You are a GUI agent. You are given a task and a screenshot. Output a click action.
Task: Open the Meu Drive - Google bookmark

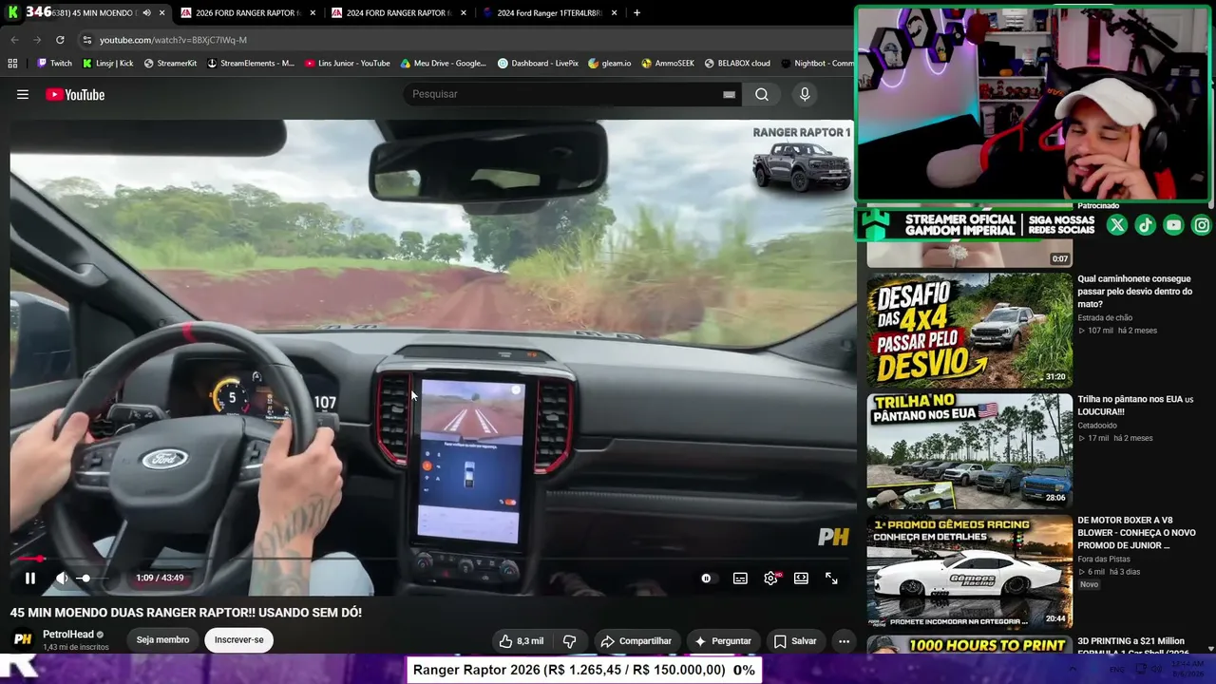pyautogui.click(x=444, y=64)
